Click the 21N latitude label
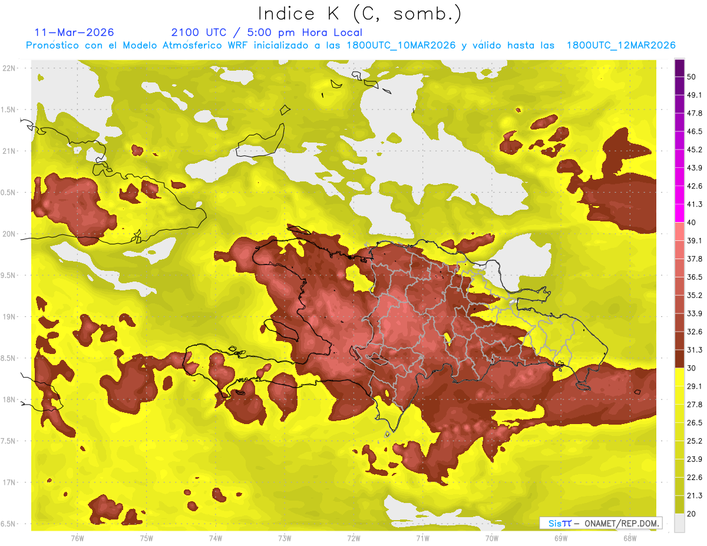The image size is (707, 546). (x=10, y=151)
